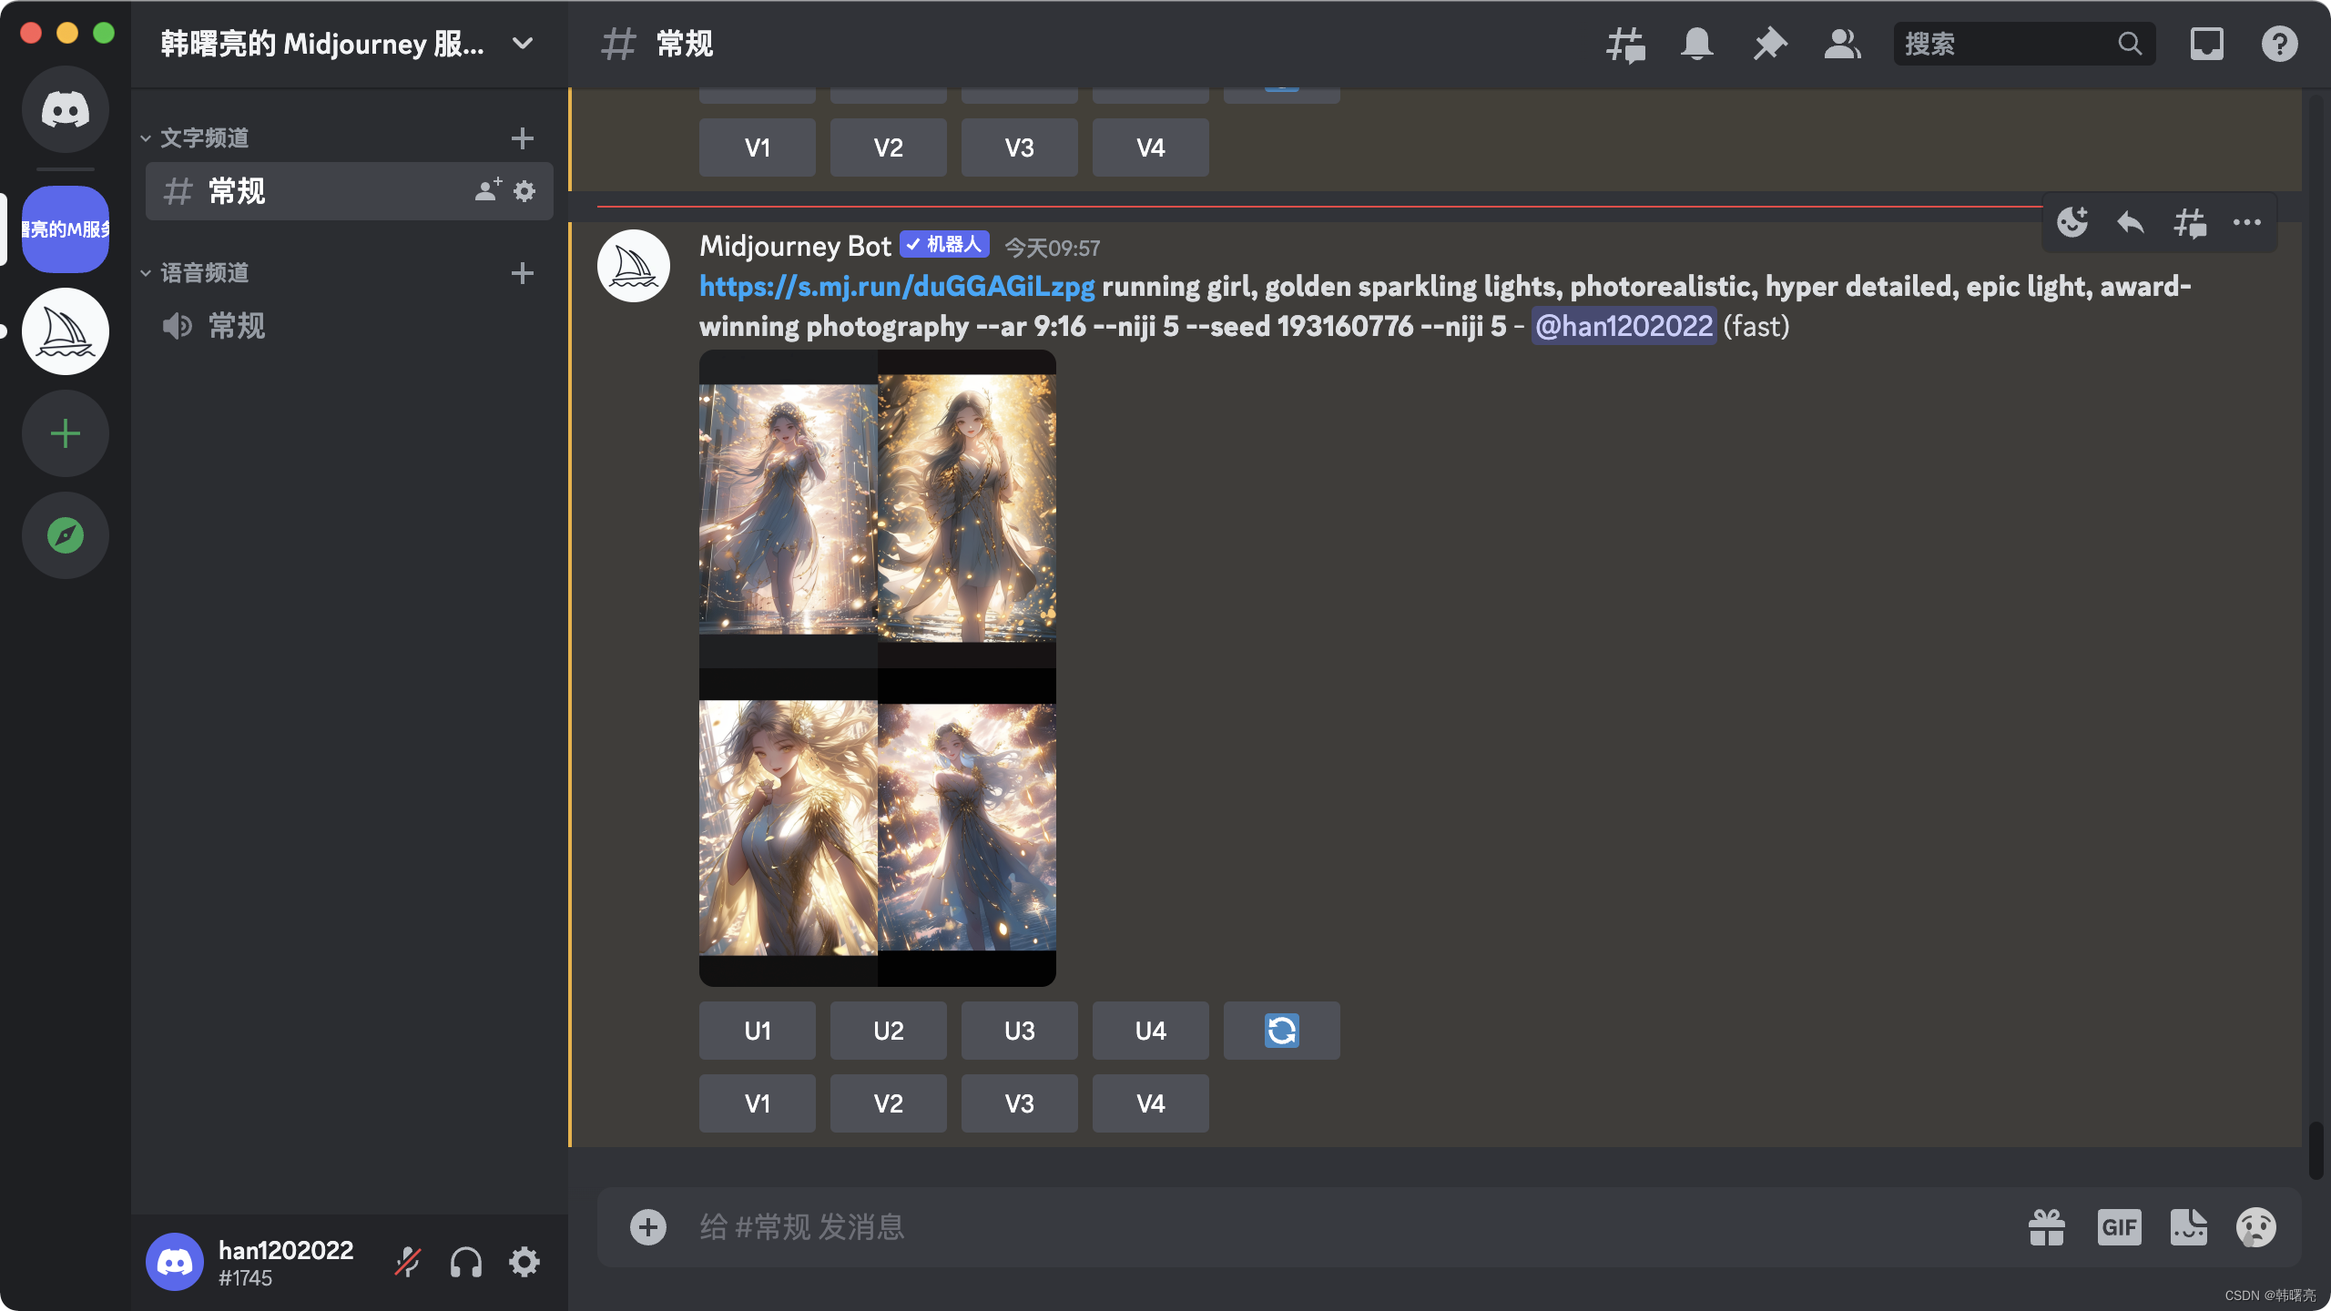Viewport: 2331px width, 1311px height.
Task: Toggle microphone mute
Action: pyautogui.click(x=408, y=1263)
